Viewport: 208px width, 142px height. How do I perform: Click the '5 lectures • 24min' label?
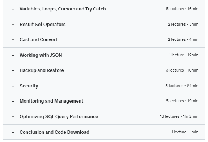182,86
